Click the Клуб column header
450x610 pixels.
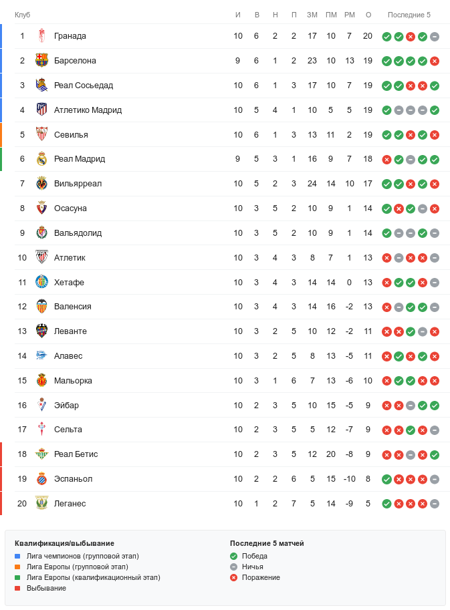click(23, 15)
